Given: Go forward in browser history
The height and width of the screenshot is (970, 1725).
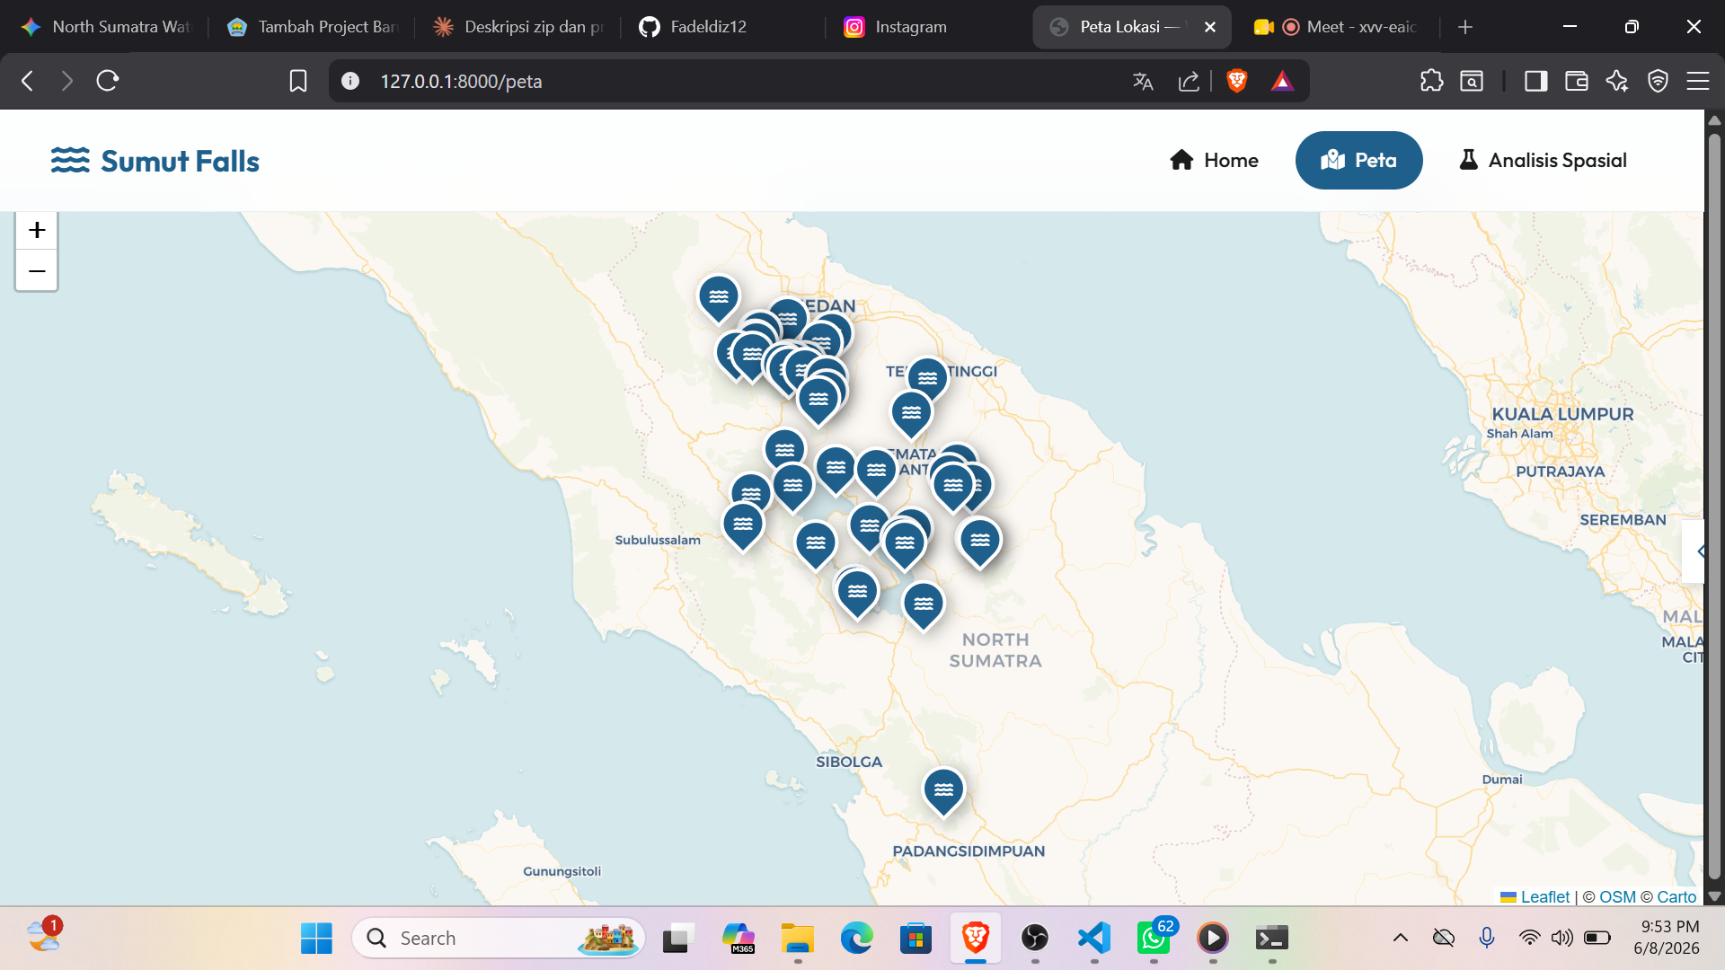Looking at the screenshot, I should (x=67, y=81).
